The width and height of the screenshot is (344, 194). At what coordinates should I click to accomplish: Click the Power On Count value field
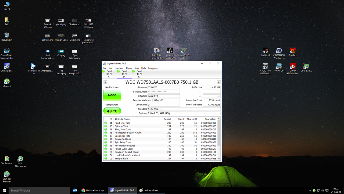coord(212,101)
